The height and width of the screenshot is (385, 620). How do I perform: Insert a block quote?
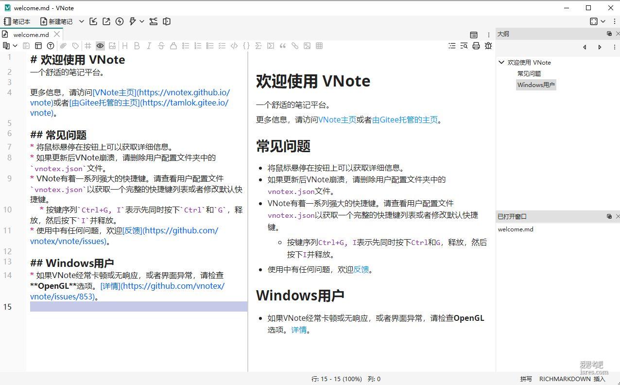283,46
